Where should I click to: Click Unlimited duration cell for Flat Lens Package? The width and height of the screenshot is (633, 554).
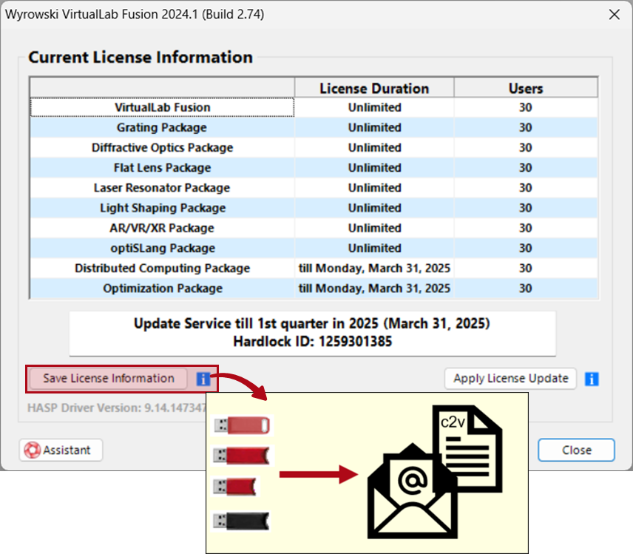(x=374, y=168)
